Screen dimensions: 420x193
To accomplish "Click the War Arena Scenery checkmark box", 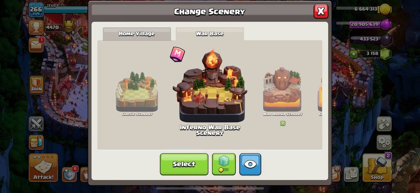I will 283,123.
